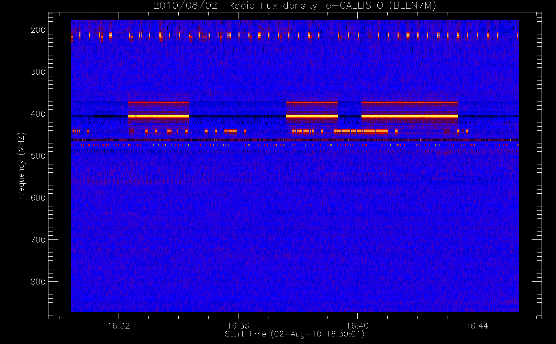Select the 600 frequency tick label

(38, 198)
